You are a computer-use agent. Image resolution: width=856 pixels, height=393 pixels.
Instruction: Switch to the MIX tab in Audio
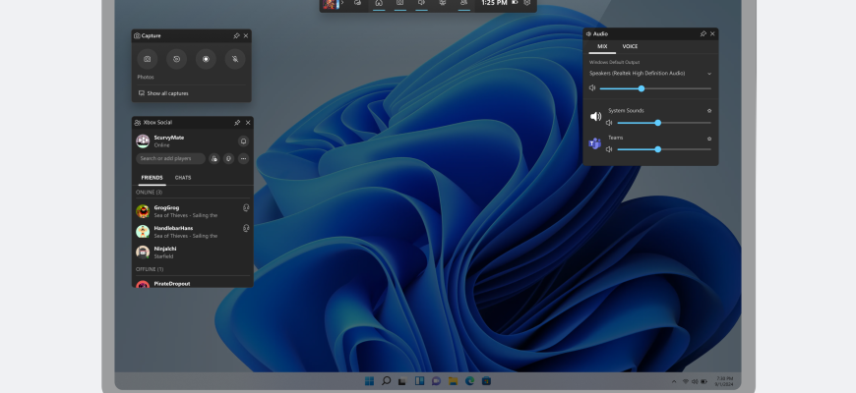point(602,47)
